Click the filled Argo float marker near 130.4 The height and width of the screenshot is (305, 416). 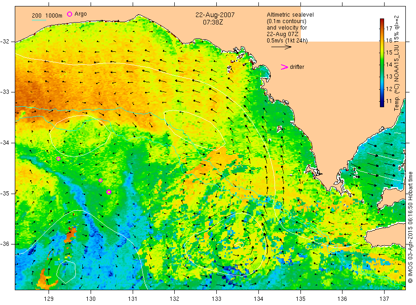[x=109, y=192]
